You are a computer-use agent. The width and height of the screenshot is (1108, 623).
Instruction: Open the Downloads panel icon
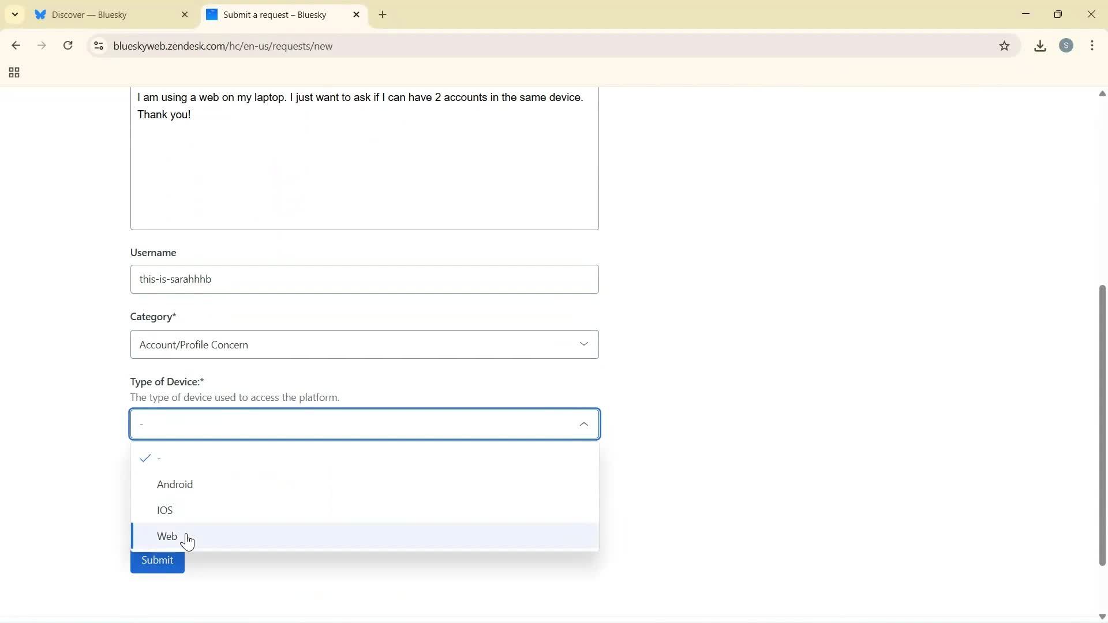pos(1040,46)
